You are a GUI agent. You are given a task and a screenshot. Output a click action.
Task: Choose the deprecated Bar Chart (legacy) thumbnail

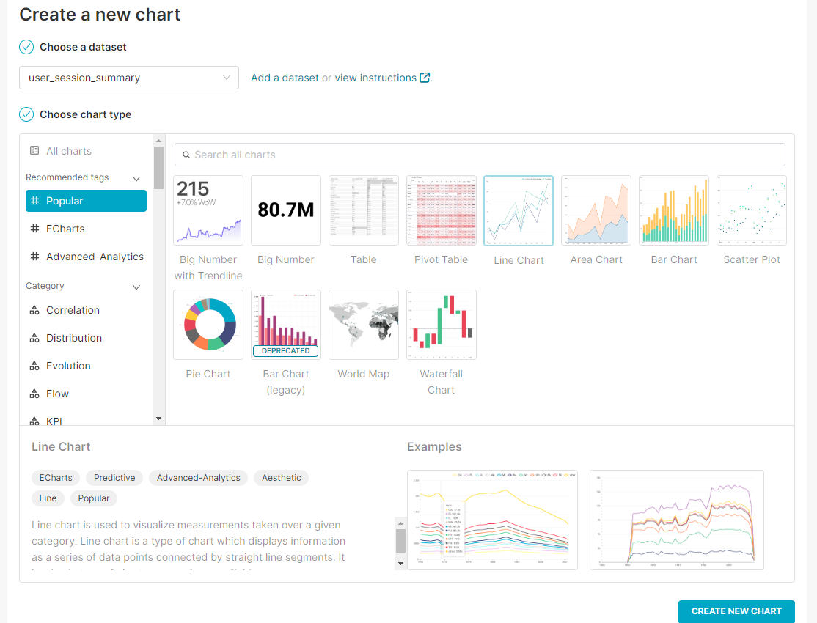click(286, 325)
